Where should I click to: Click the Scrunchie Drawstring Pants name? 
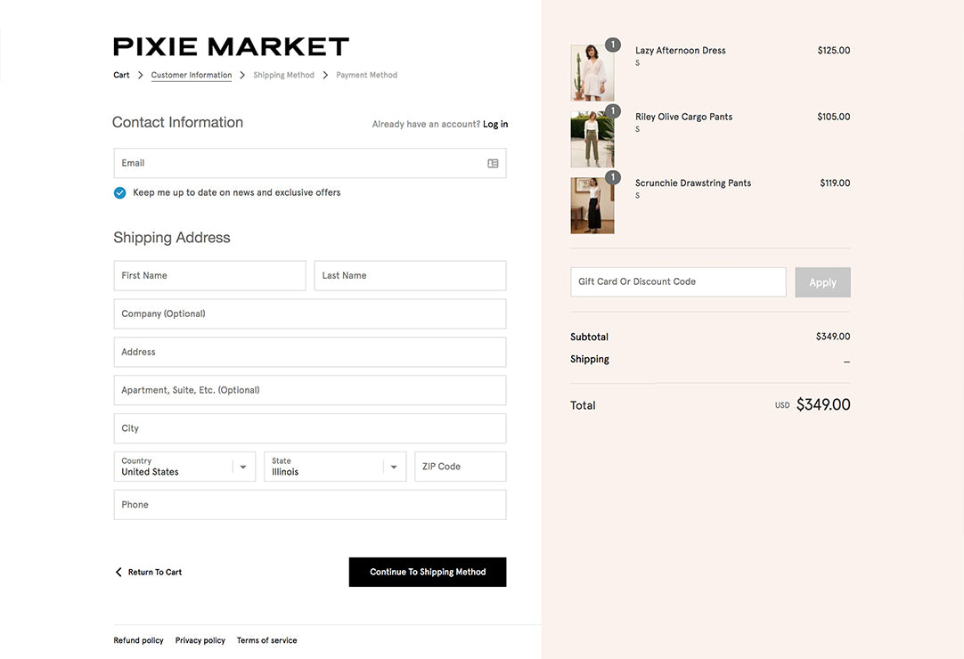tap(693, 183)
